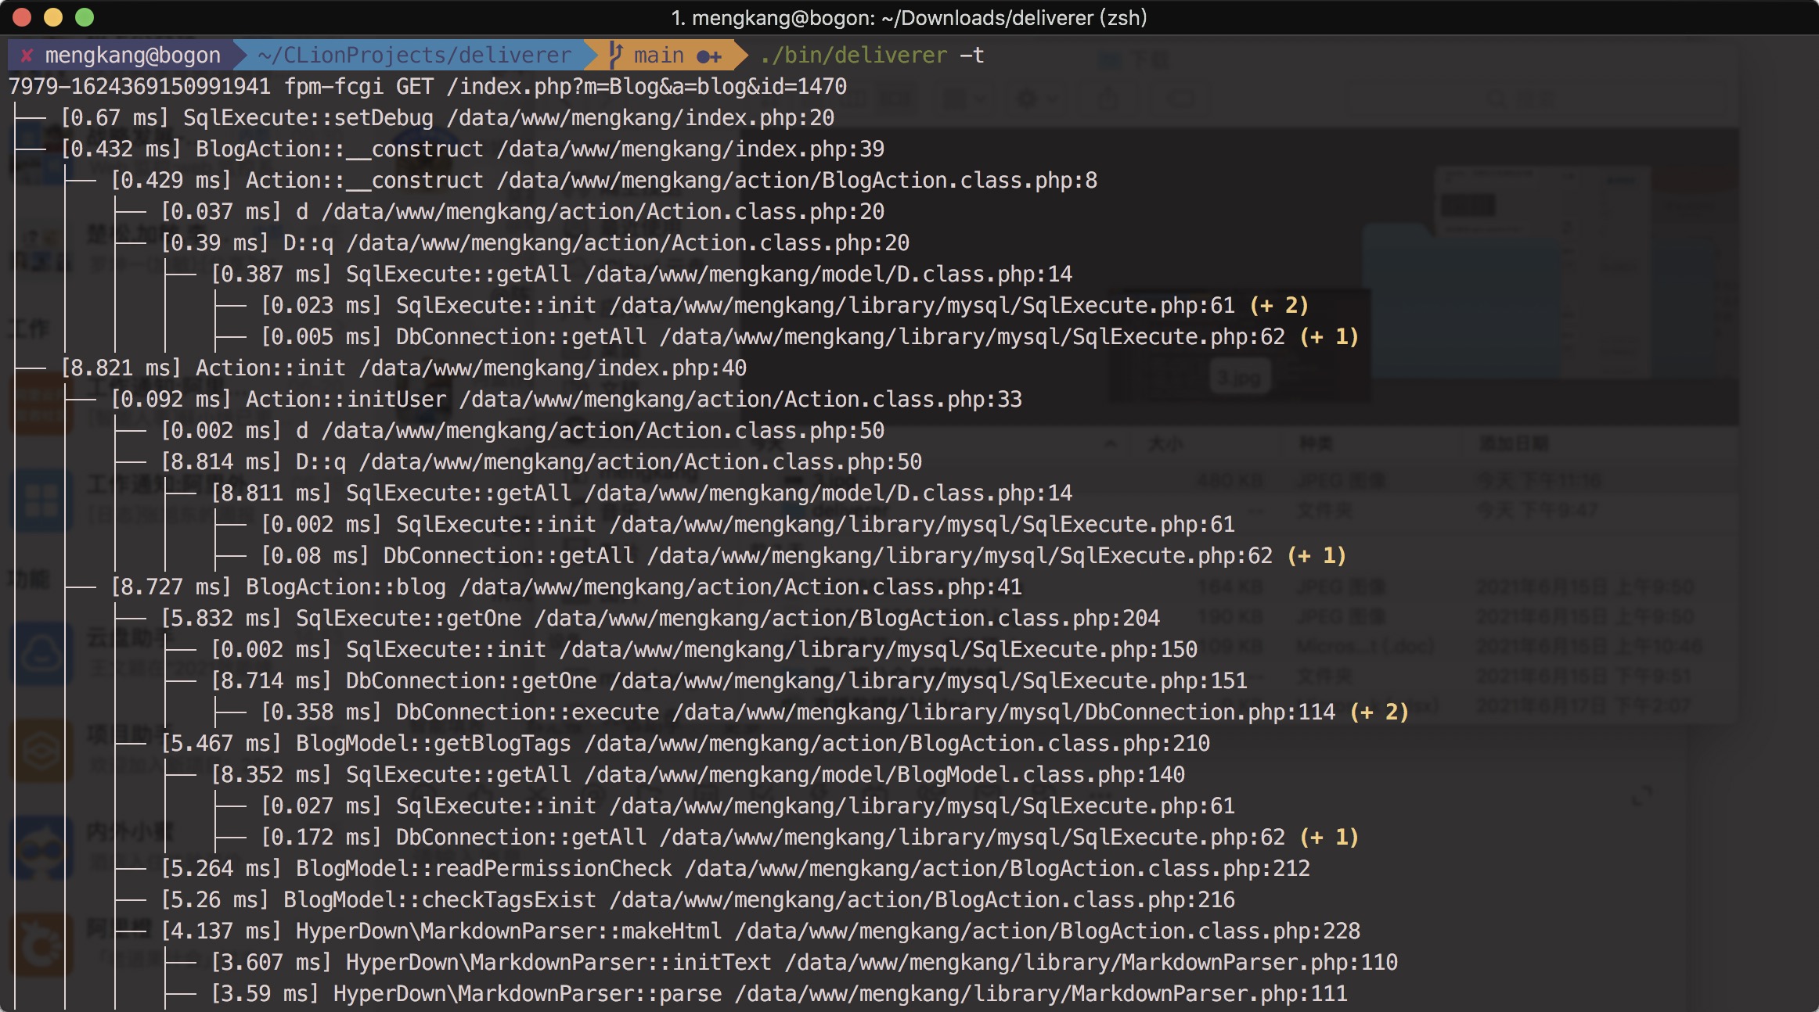
Task: Minimize the terminal with yellow button
Action: tap(53, 17)
